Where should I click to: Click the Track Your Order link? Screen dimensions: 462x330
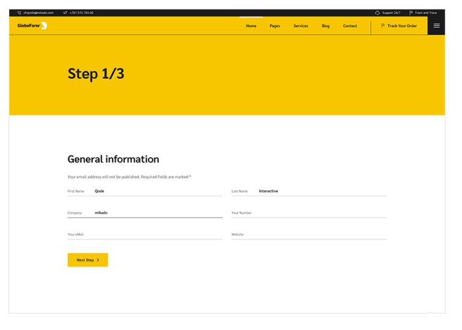(x=402, y=26)
